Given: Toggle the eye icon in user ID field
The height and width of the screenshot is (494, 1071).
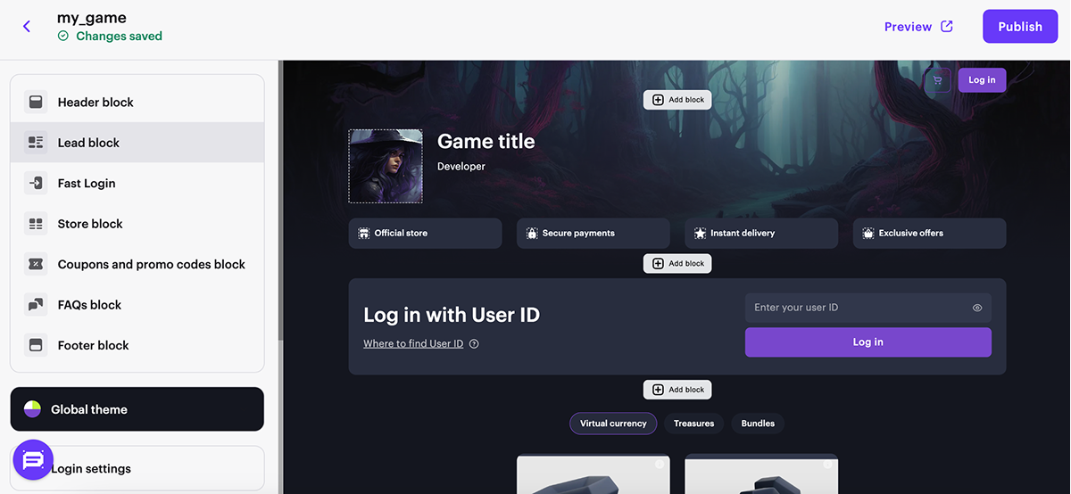Looking at the screenshot, I should pyautogui.click(x=977, y=308).
